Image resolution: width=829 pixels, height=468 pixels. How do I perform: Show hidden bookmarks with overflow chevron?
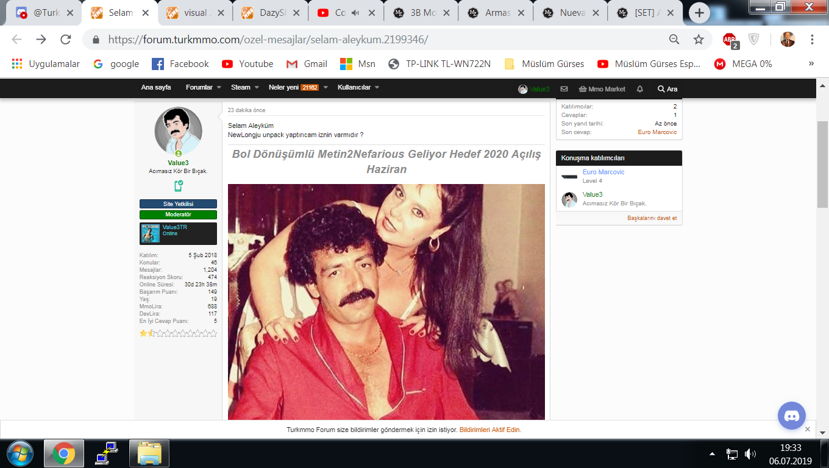(x=811, y=63)
